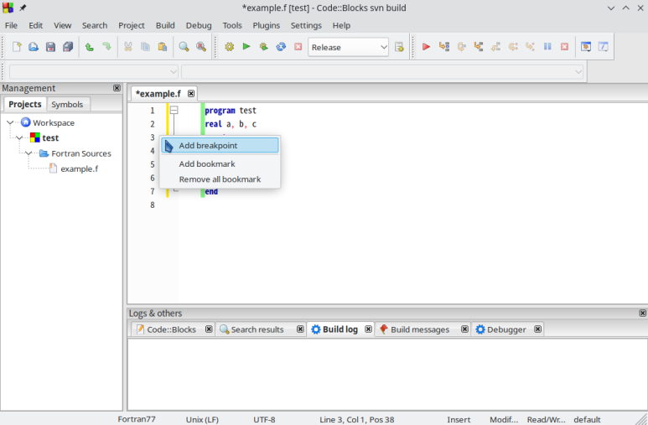This screenshot has height=425, width=648.
Task: Click the Build and run icon
Action: [x=264, y=47]
